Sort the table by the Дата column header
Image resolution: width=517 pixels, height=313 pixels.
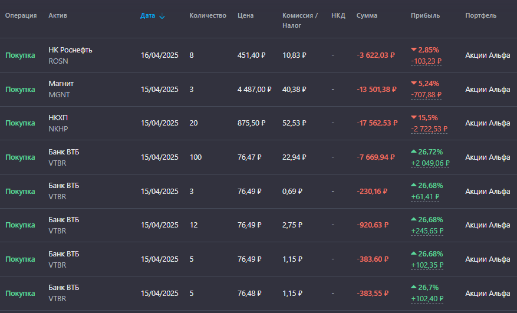click(x=148, y=15)
